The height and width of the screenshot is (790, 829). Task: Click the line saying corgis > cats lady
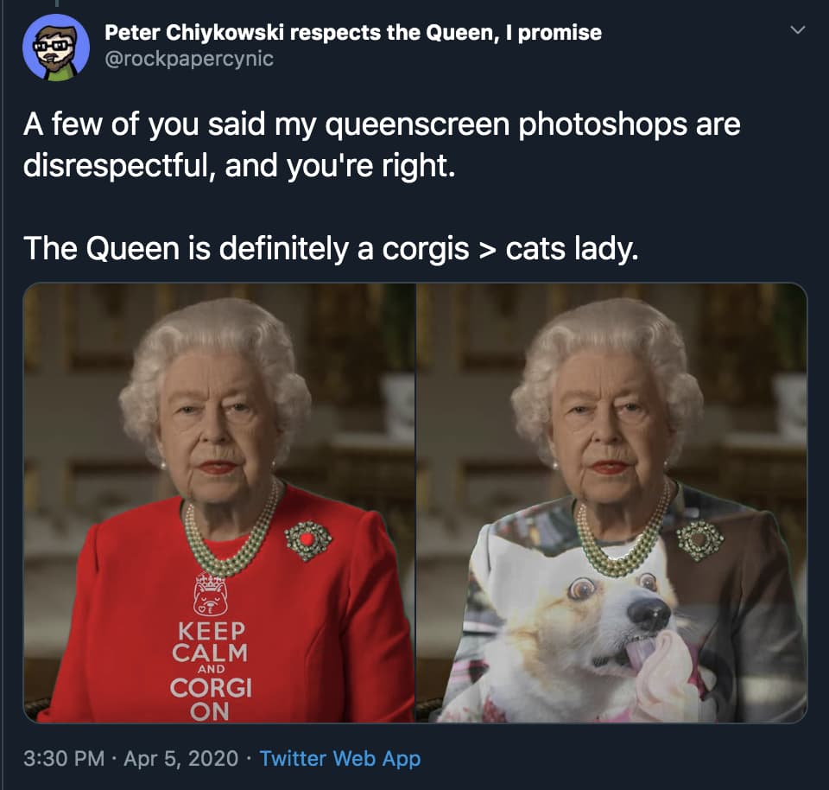point(331,248)
